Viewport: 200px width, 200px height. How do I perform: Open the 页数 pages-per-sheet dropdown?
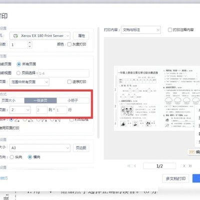(x=20, y=110)
